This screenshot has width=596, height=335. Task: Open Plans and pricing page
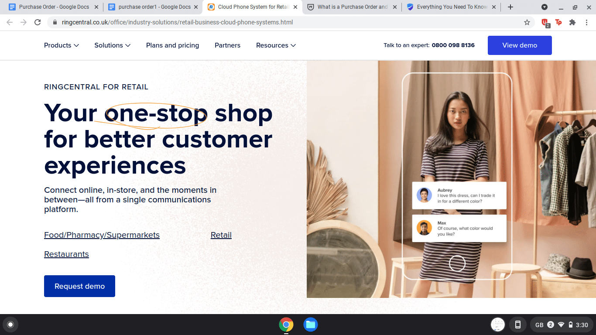coord(172,45)
